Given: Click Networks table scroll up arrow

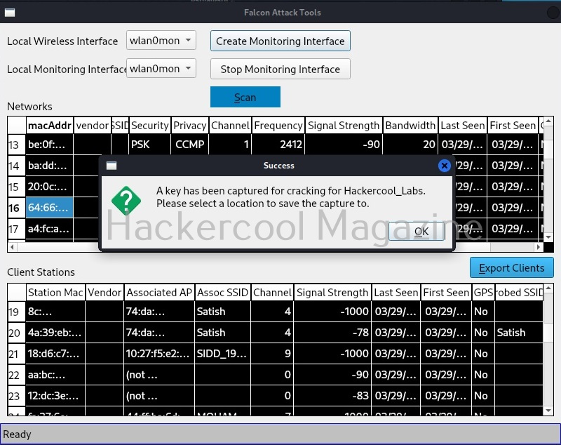Looking at the screenshot, I should pyautogui.click(x=548, y=121).
